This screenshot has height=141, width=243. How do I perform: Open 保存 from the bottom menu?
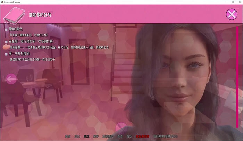[96, 136]
